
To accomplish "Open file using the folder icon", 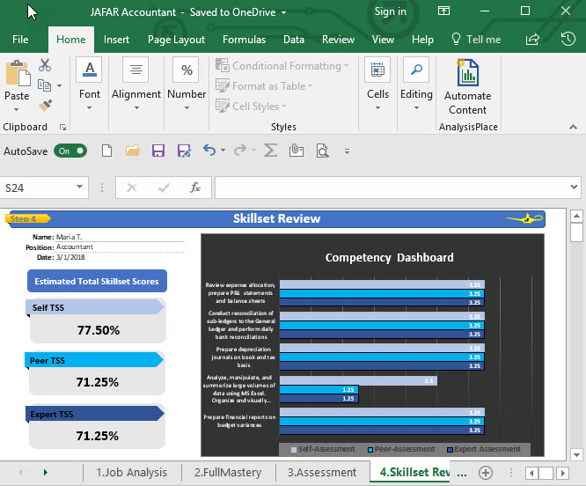I will (x=132, y=151).
